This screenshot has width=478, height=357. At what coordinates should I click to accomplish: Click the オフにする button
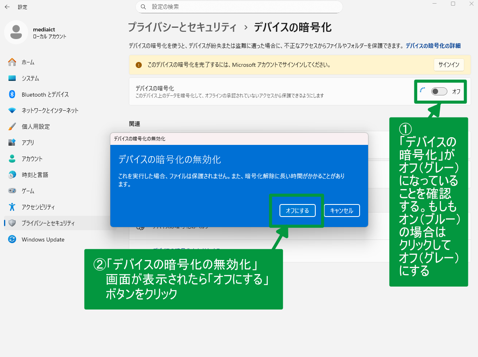click(x=297, y=210)
